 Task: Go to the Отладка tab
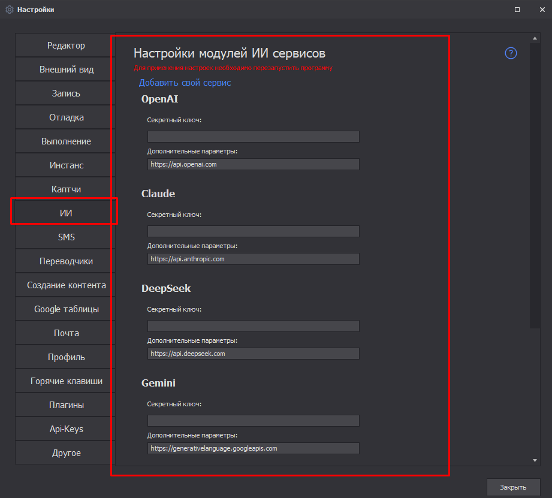(65, 117)
